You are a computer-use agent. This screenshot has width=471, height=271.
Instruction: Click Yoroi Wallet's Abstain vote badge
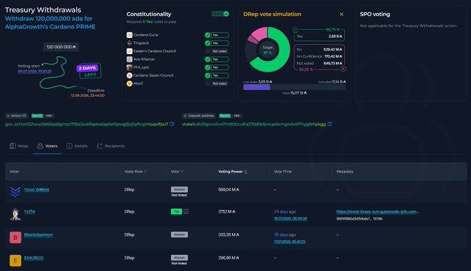click(x=179, y=190)
